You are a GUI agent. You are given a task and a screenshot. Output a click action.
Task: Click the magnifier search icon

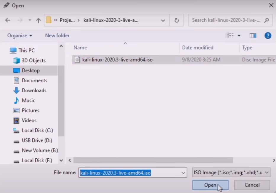[267, 20]
